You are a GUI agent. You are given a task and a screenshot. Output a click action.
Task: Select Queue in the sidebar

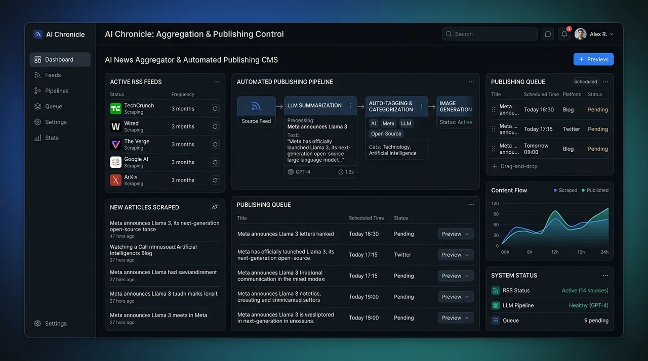(x=48, y=106)
